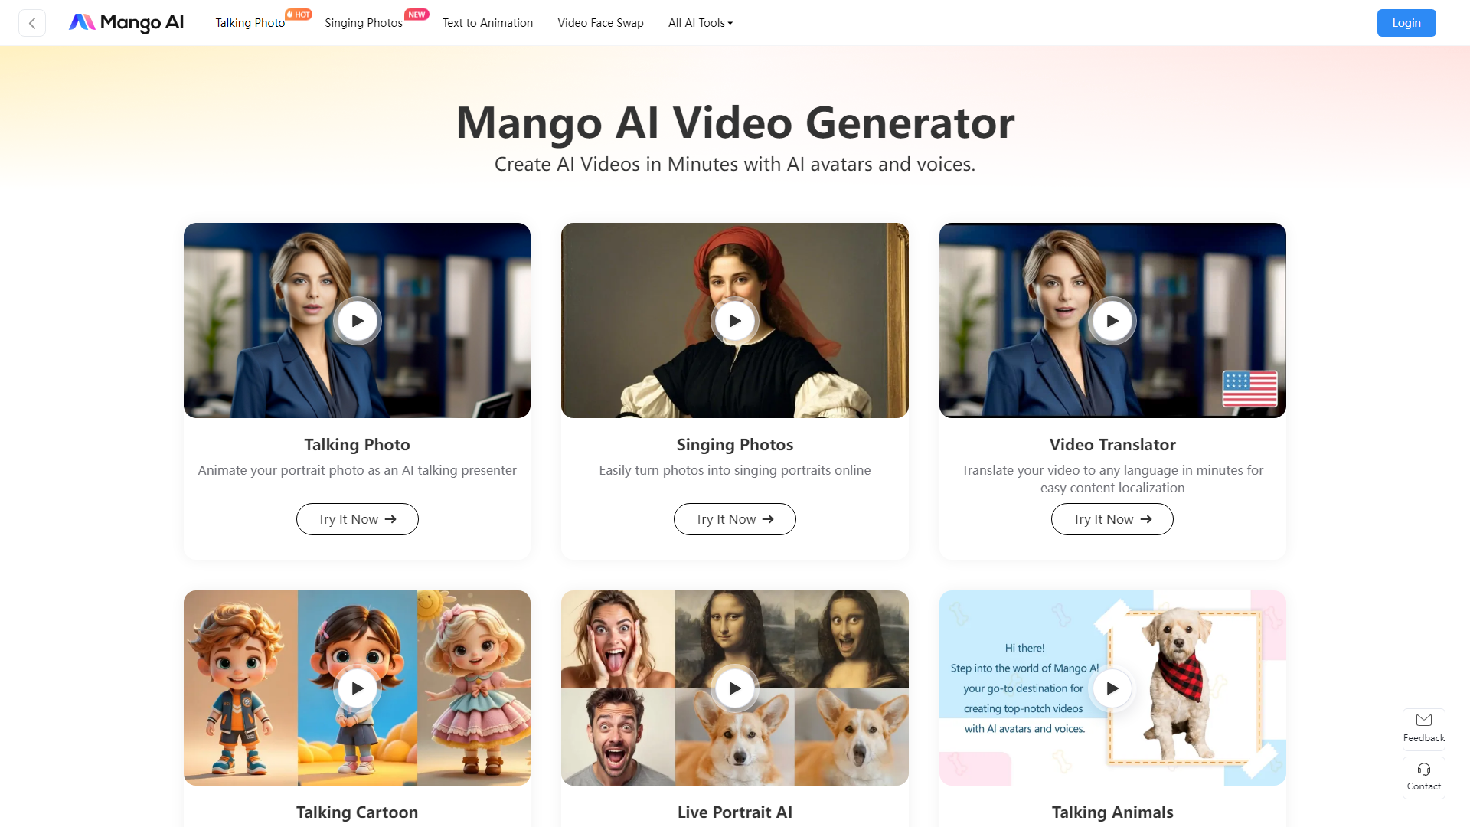Click Try It Now for Video Translator
The width and height of the screenshot is (1470, 827).
[1112, 519]
